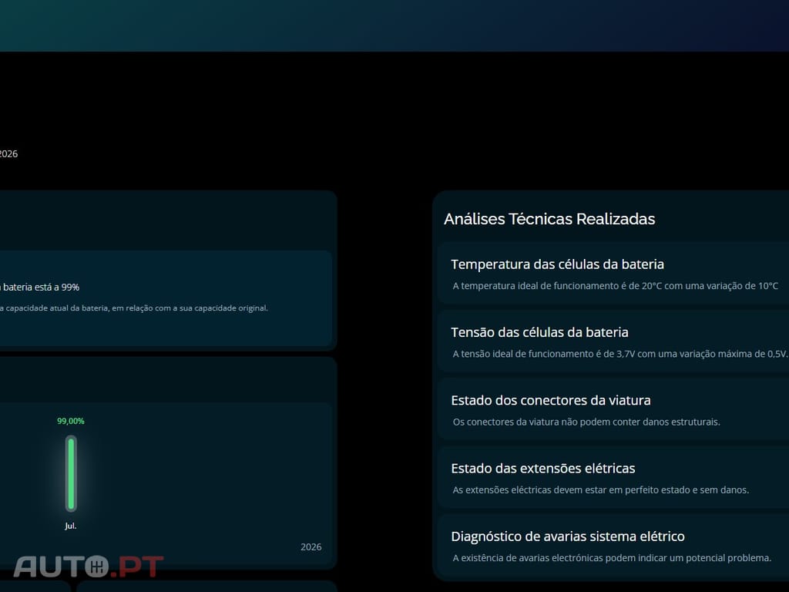Image resolution: width=789 pixels, height=592 pixels.
Task: Click the connectors structural damage description
Action: pos(586,422)
